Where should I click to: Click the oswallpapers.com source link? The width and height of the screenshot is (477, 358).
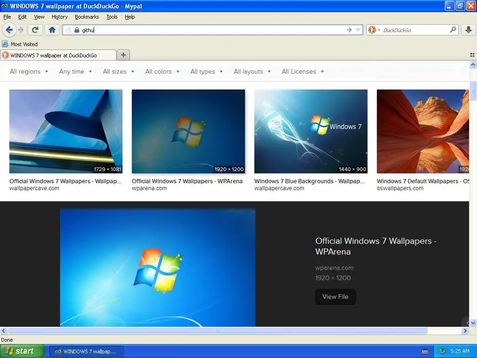(x=400, y=188)
